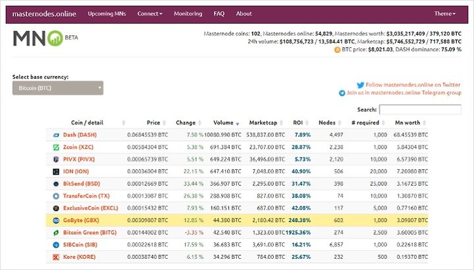Go to the Monitoring page
Image resolution: width=474 pixels, height=270 pixels.
click(x=188, y=14)
